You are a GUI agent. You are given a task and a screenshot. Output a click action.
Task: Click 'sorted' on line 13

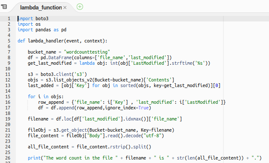click(128, 85)
